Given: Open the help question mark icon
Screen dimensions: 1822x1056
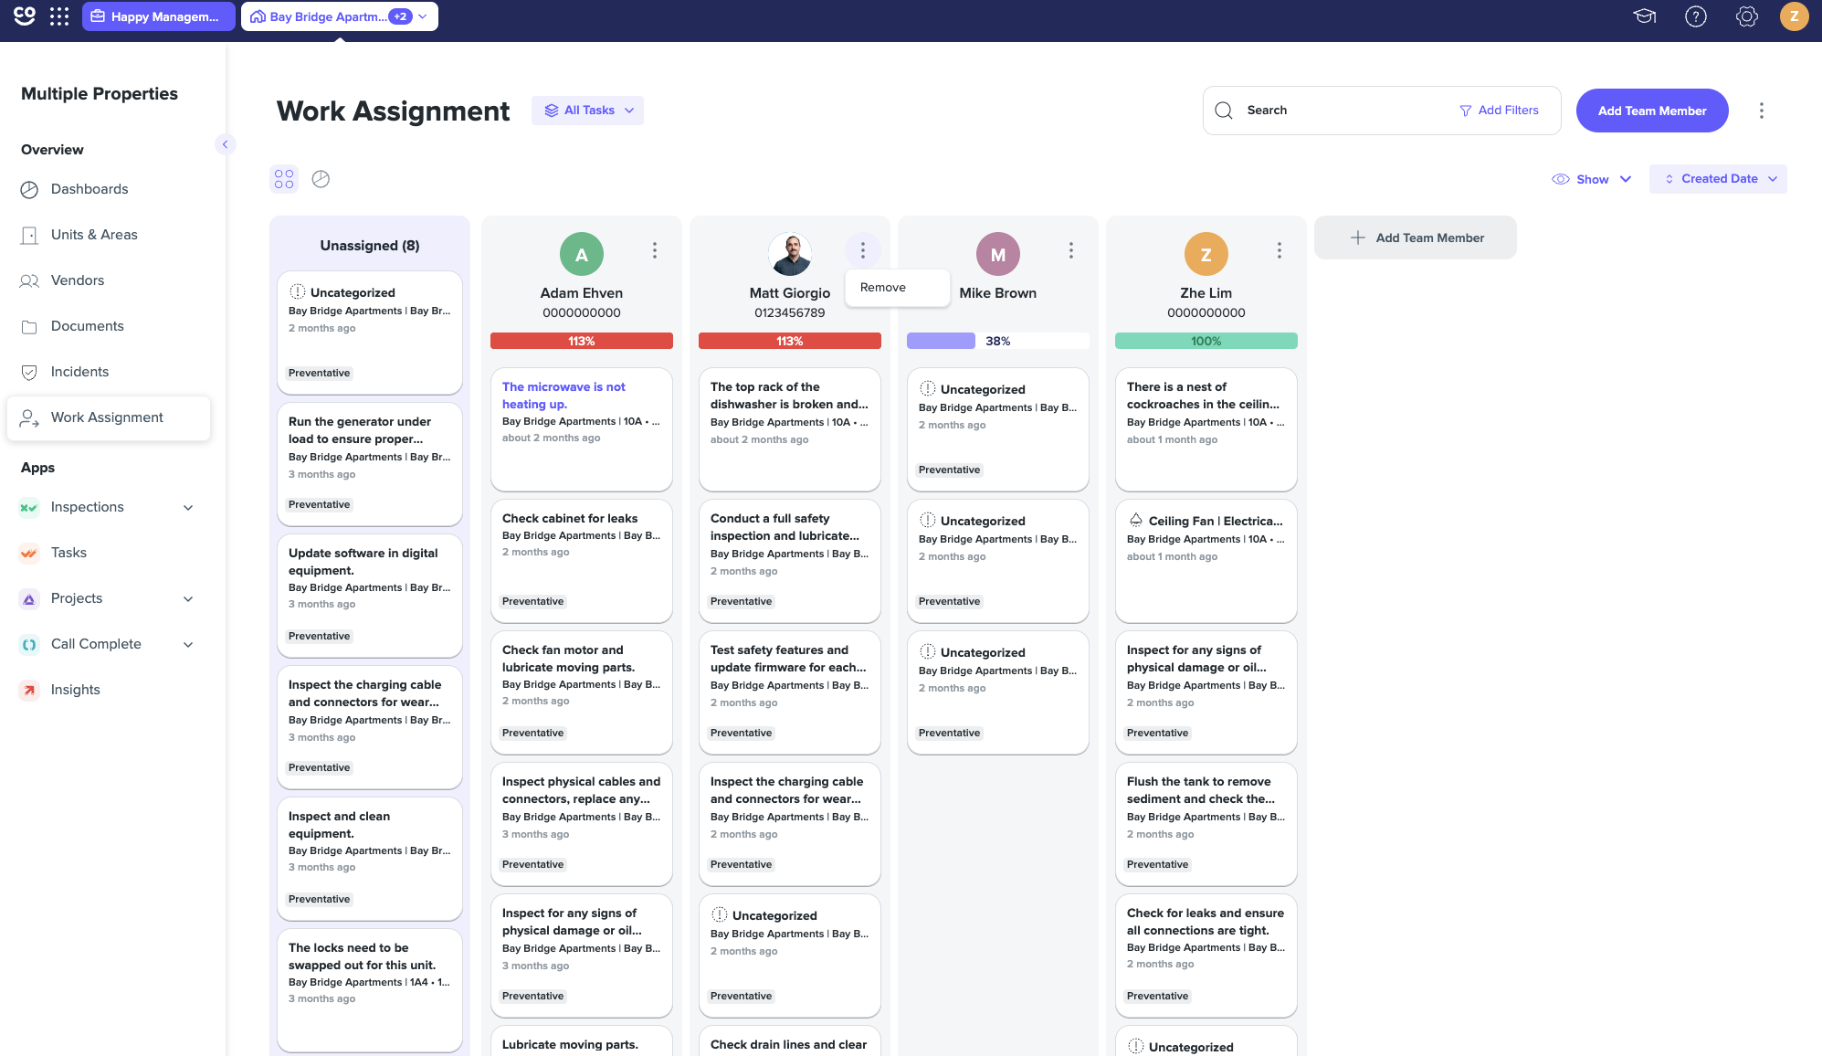Looking at the screenshot, I should coord(1696,16).
